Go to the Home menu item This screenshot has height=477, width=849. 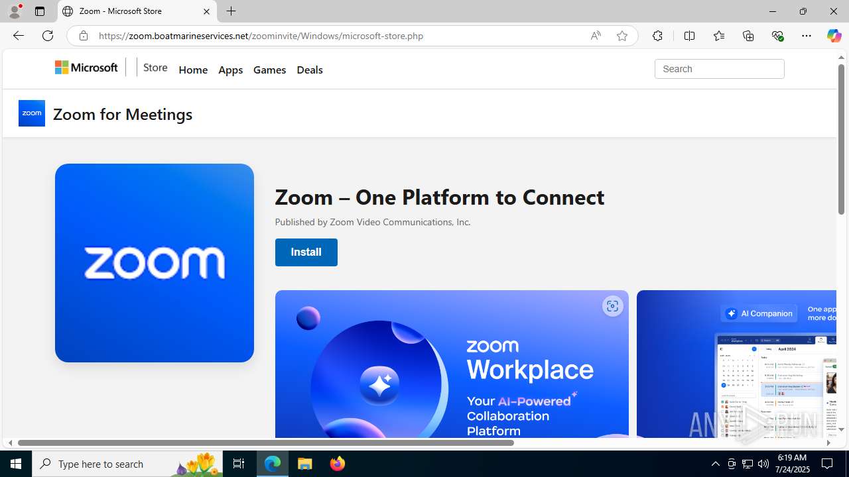(193, 70)
